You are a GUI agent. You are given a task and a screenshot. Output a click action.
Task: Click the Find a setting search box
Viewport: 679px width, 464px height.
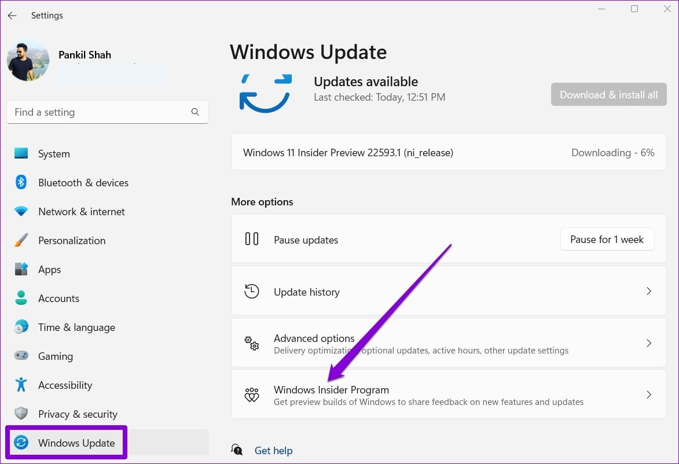tap(108, 112)
